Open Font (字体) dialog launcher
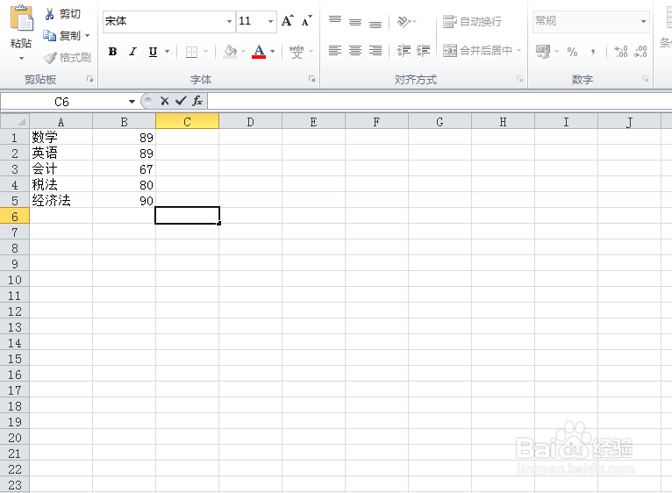Image resolution: width=672 pixels, height=493 pixels. (x=312, y=79)
